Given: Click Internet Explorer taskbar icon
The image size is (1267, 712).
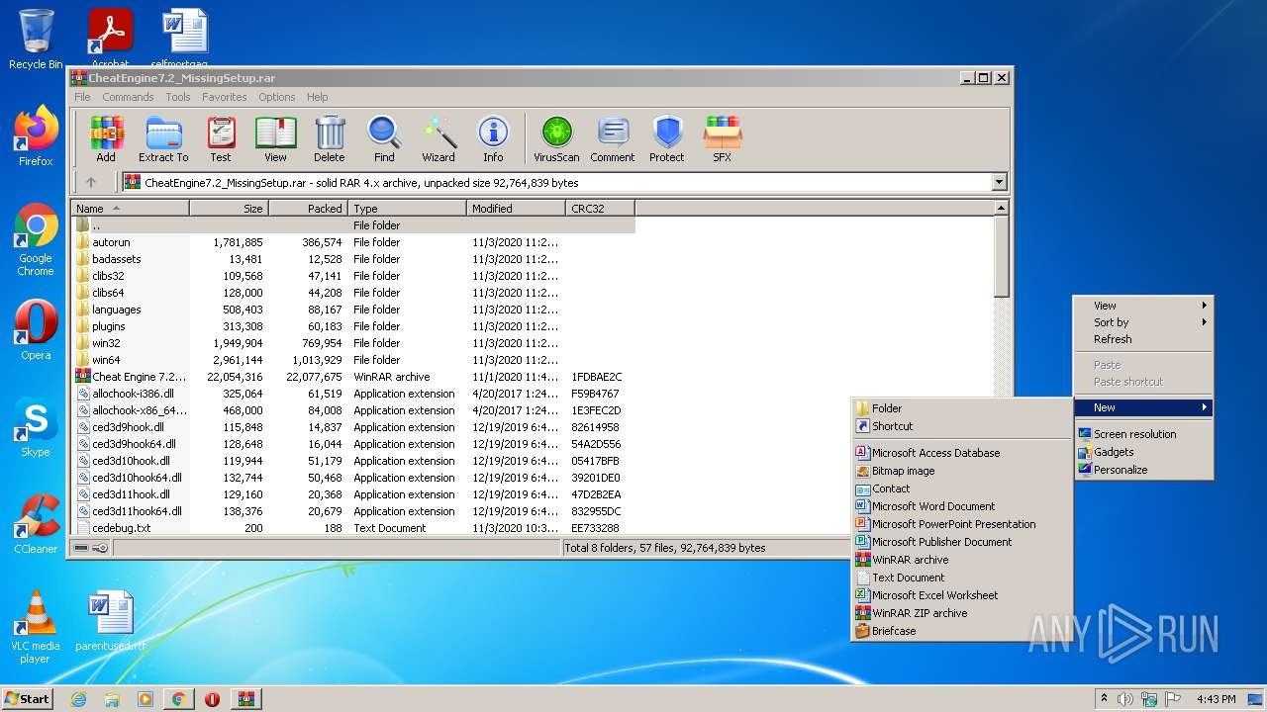Looking at the screenshot, I should 78,699.
